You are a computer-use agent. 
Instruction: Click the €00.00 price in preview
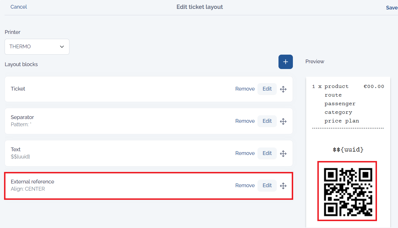click(x=374, y=86)
